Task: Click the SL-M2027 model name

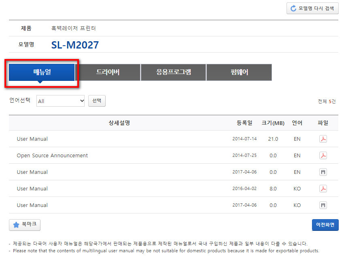Action: click(x=75, y=45)
